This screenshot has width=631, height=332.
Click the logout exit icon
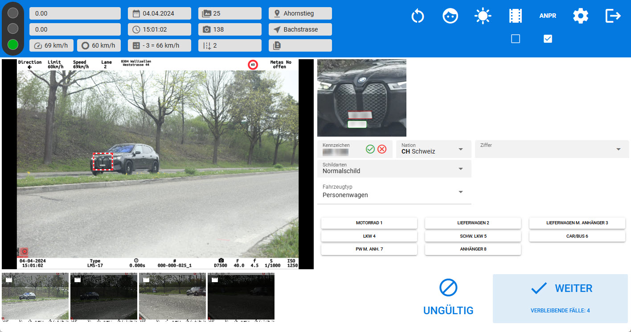[613, 16]
